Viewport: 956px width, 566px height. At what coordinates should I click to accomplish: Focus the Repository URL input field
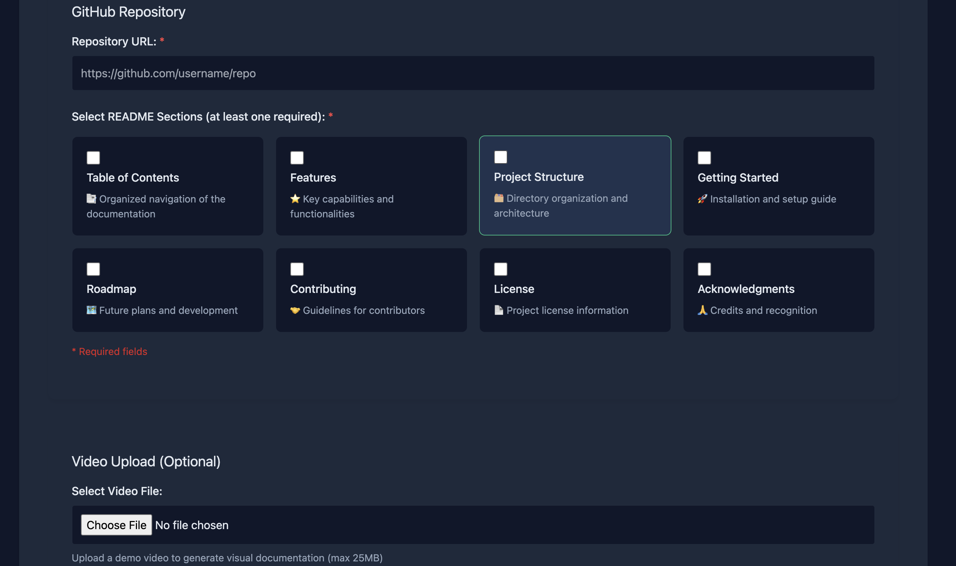point(473,73)
